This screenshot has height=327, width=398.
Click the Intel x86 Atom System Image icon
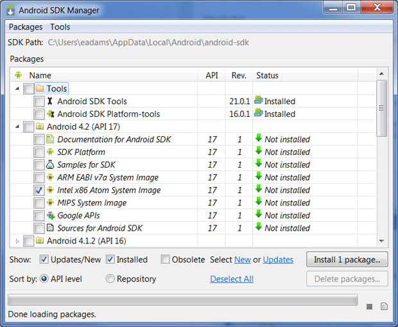coord(50,190)
